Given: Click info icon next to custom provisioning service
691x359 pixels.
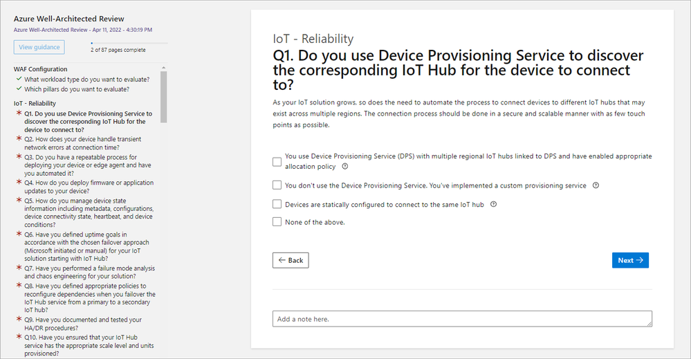Looking at the screenshot, I should pos(596,185).
